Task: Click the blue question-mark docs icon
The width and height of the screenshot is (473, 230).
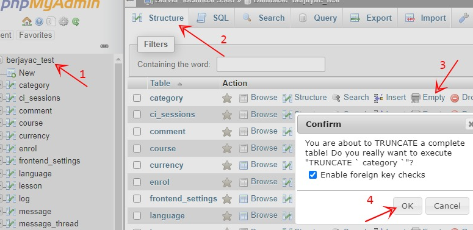Action: tap(39, 21)
